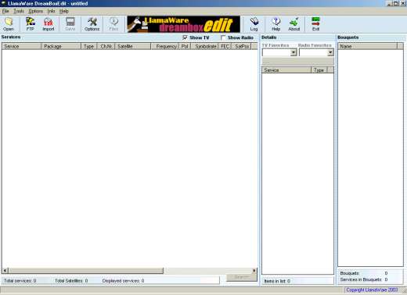Viewport: 407px width, 295px height.
Task: Open the Info menu
Action: tap(51, 11)
